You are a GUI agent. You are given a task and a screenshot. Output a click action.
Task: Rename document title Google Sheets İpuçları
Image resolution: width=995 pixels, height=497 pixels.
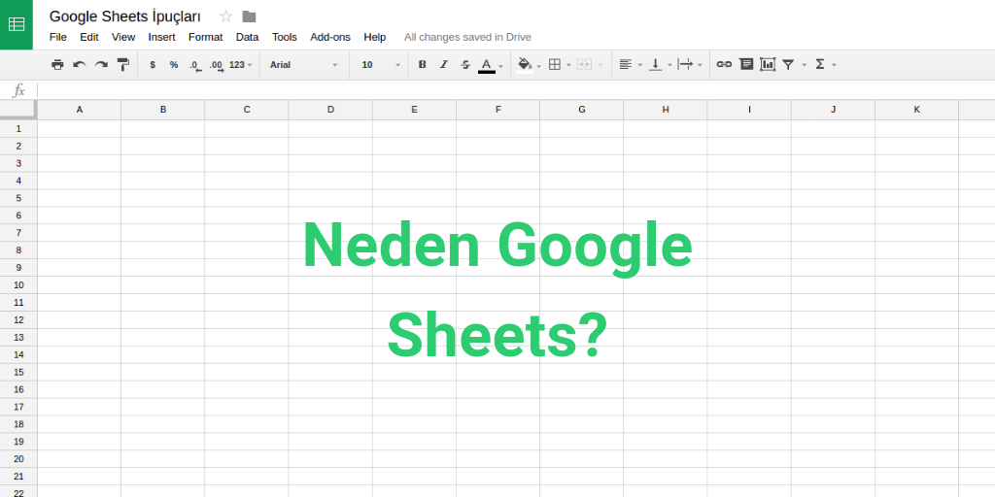pyautogui.click(x=125, y=17)
